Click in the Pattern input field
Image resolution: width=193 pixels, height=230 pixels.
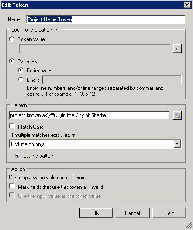[x=89, y=115]
